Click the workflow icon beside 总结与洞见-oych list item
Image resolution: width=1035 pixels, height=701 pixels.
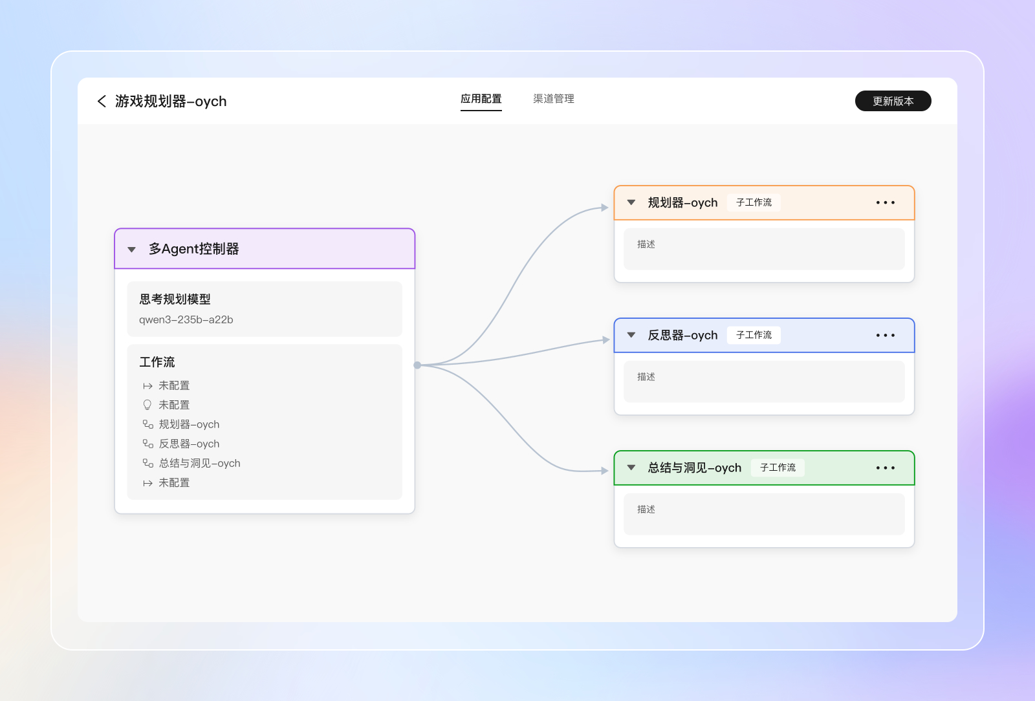click(x=147, y=464)
